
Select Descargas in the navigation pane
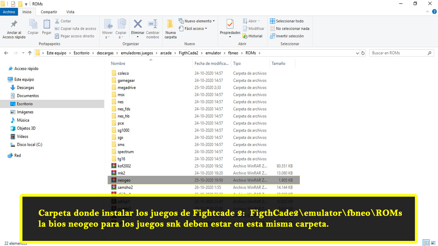click(25, 87)
